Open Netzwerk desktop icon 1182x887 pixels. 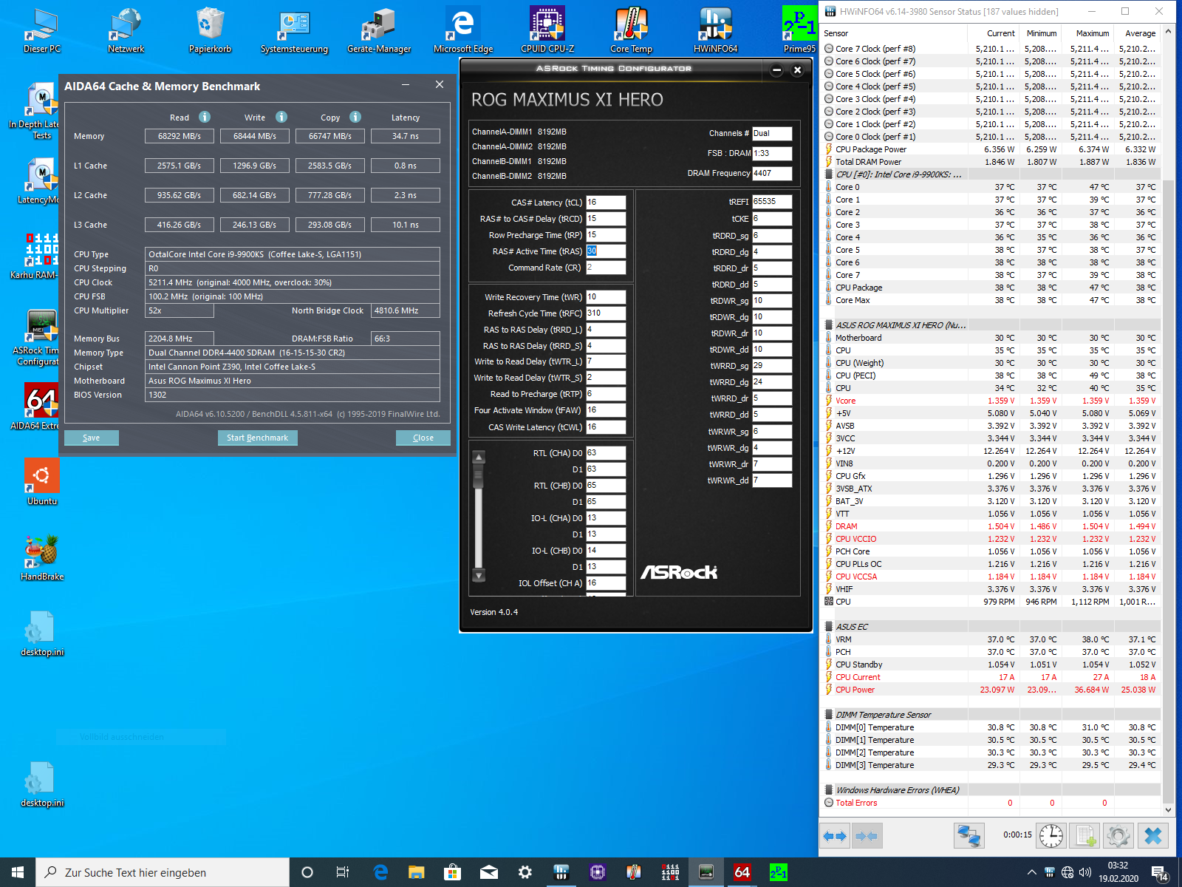pyautogui.click(x=126, y=30)
